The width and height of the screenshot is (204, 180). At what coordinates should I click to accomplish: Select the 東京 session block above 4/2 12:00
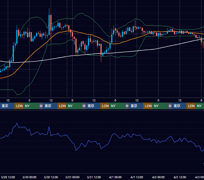[179, 106]
